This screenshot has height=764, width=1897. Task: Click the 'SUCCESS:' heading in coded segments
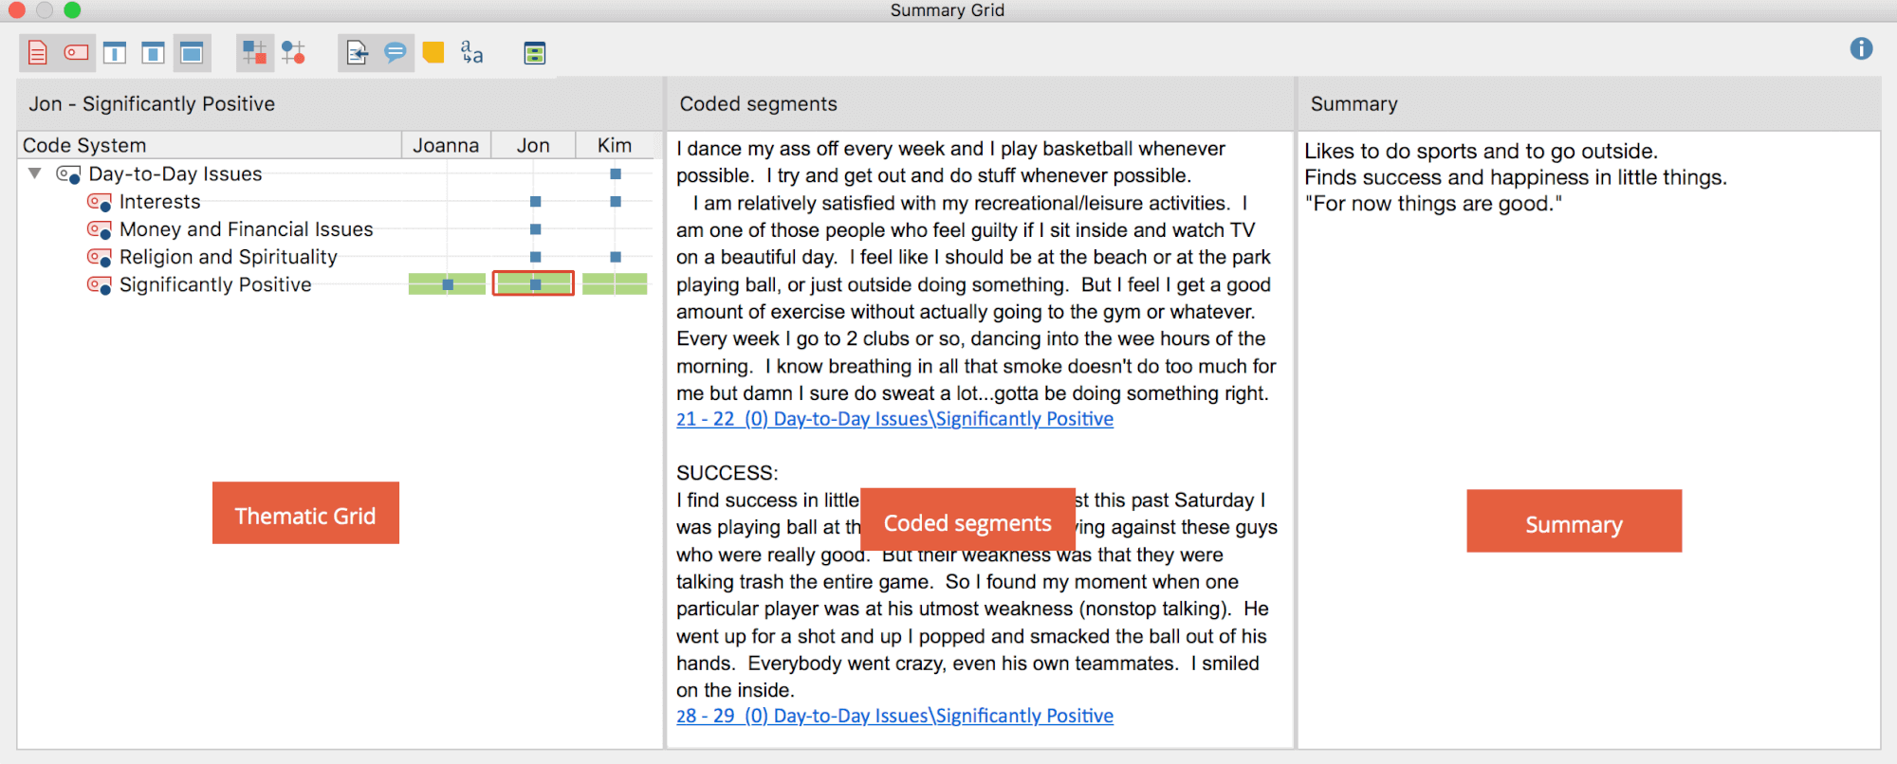[x=727, y=473]
